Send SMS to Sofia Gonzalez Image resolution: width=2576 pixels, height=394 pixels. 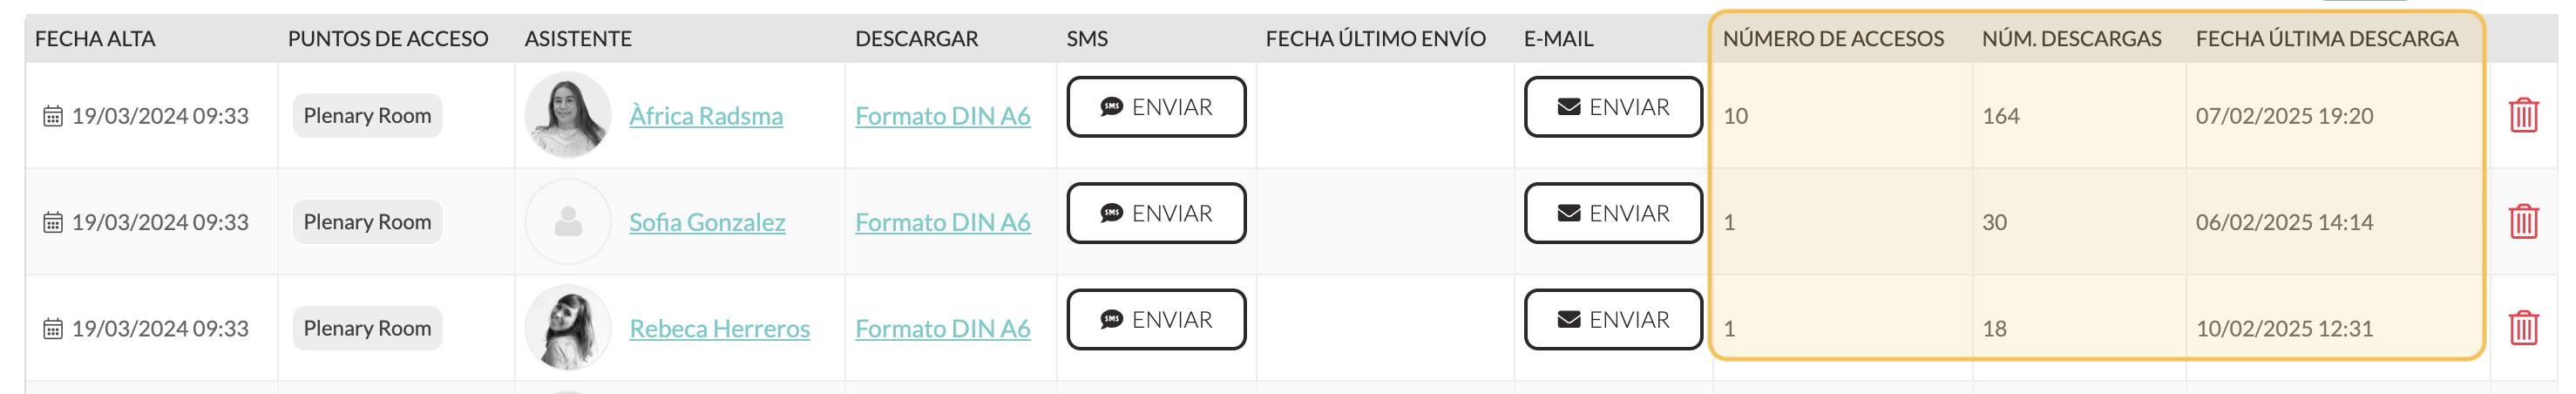point(1156,213)
